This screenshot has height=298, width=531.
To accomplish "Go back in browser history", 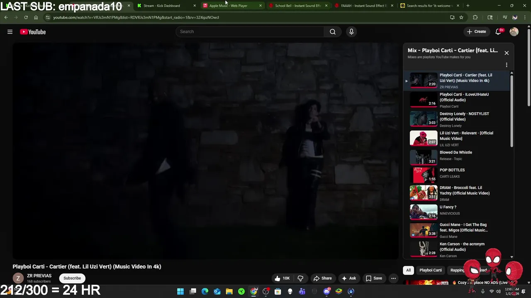I will (6, 17).
